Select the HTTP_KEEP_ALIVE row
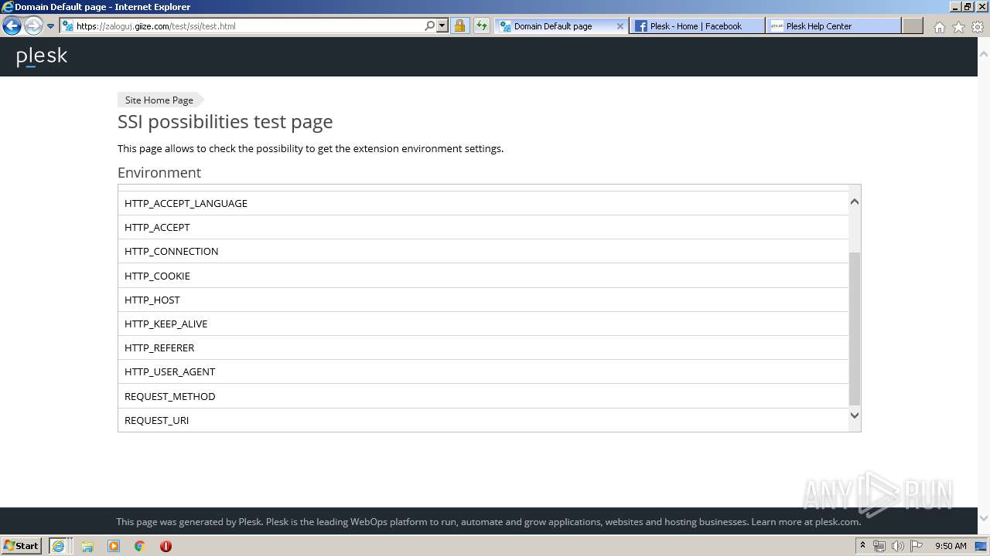This screenshot has height=556, width=990. [x=483, y=324]
